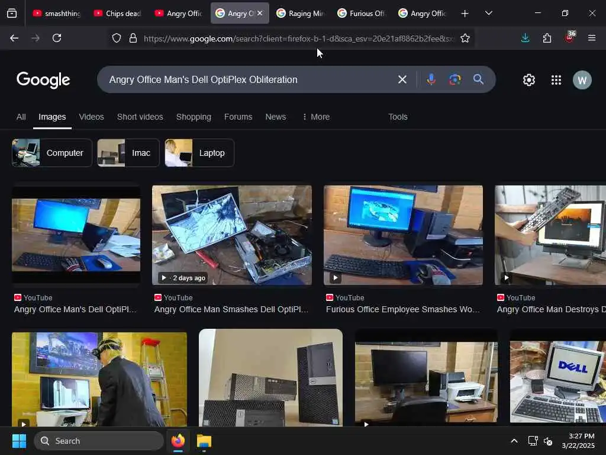The height and width of the screenshot is (455, 606).
Task: Open the Firefox View icon in tab strip
Action: tap(12, 13)
